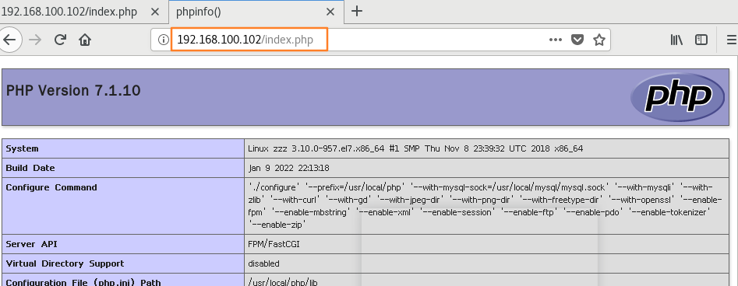Click the System row label

(22, 148)
